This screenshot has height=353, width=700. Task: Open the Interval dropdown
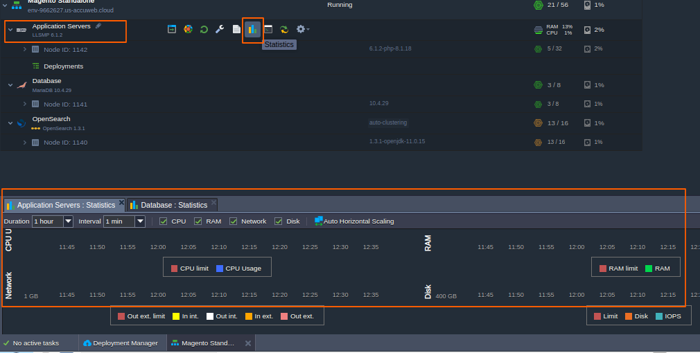140,221
